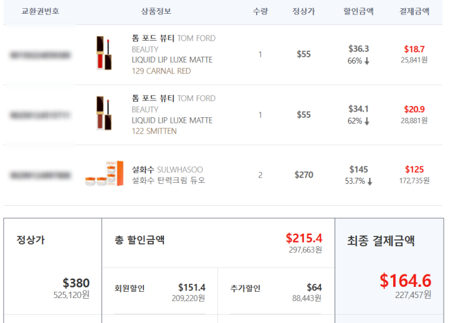Viewport: 463px width, 323px height.
Task: Open the 설화수 탄력크림 듀오 product link
Action: (x=168, y=181)
